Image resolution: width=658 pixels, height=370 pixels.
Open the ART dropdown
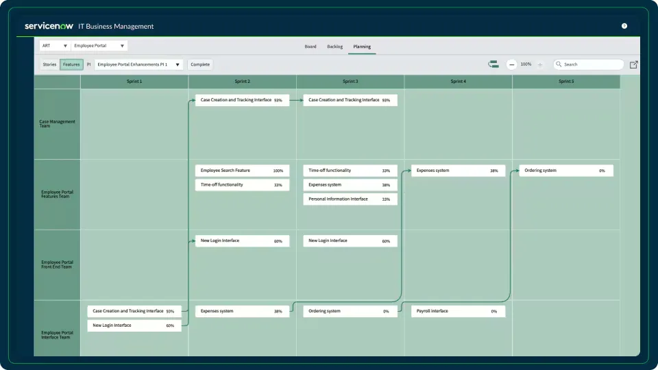pyautogui.click(x=55, y=46)
